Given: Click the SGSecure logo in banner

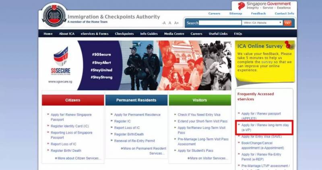Looking at the screenshot, I should click(x=61, y=61).
